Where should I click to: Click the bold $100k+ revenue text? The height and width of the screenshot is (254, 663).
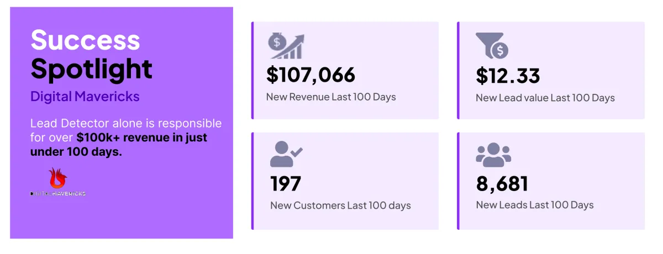(x=142, y=137)
